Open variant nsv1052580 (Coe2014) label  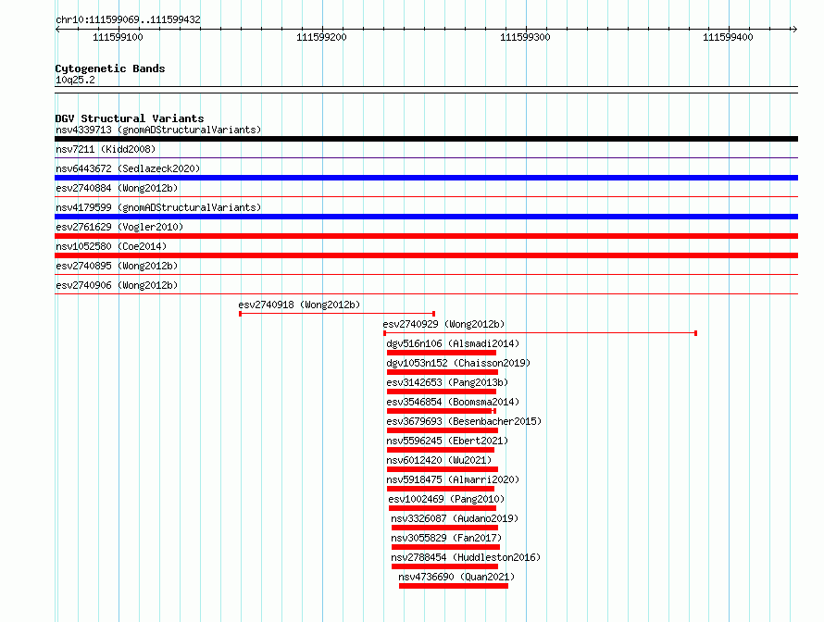[x=111, y=246]
